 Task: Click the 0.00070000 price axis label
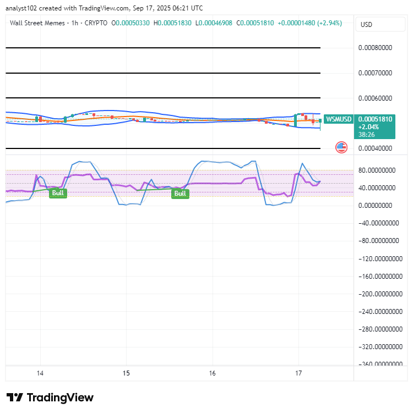375,73
